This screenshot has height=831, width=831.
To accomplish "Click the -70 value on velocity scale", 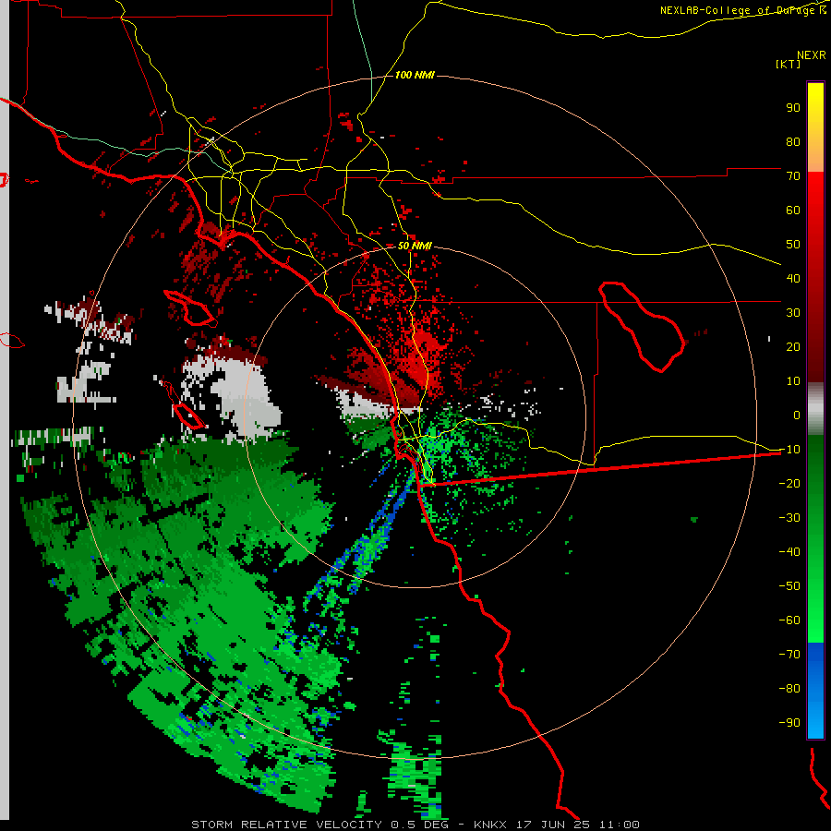I will [789, 654].
